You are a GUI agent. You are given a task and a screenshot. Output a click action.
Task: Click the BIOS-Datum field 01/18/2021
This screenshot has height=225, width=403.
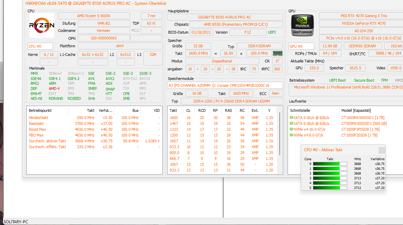coord(201,33)
